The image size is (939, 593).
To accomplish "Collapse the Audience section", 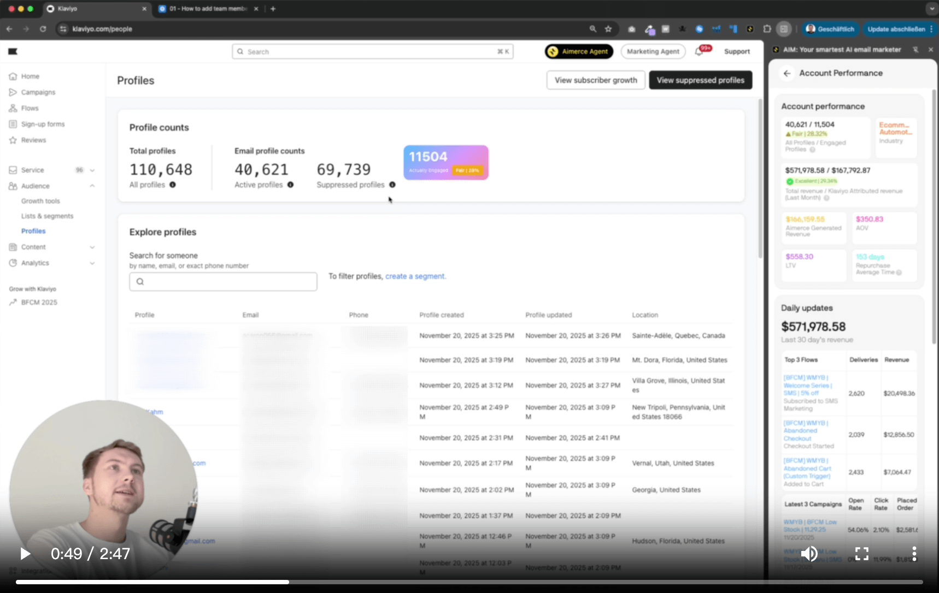I will [x=92, y=186].
